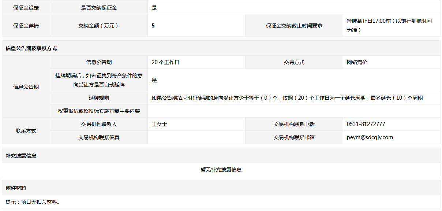Image resolution: width=442 pixels, height=211 pixels.
Task: Click the 权重报价或招投标实施方案主要内容 label
Action: (x=99, y=111)
